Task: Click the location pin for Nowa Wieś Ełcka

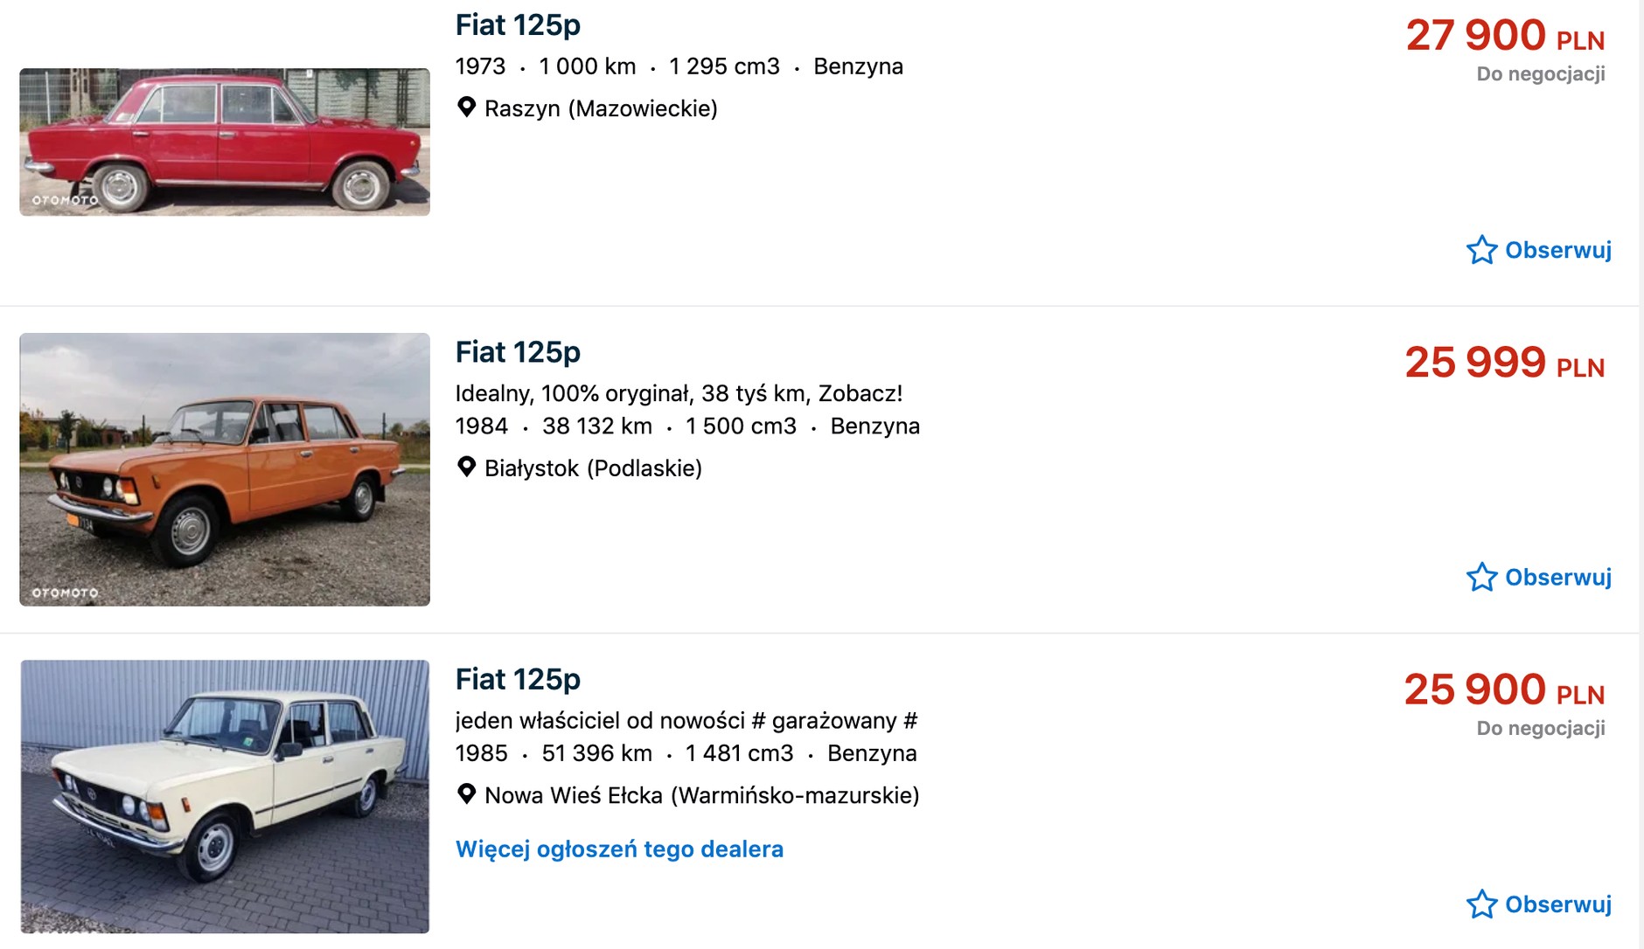Action: pos(467,795)
